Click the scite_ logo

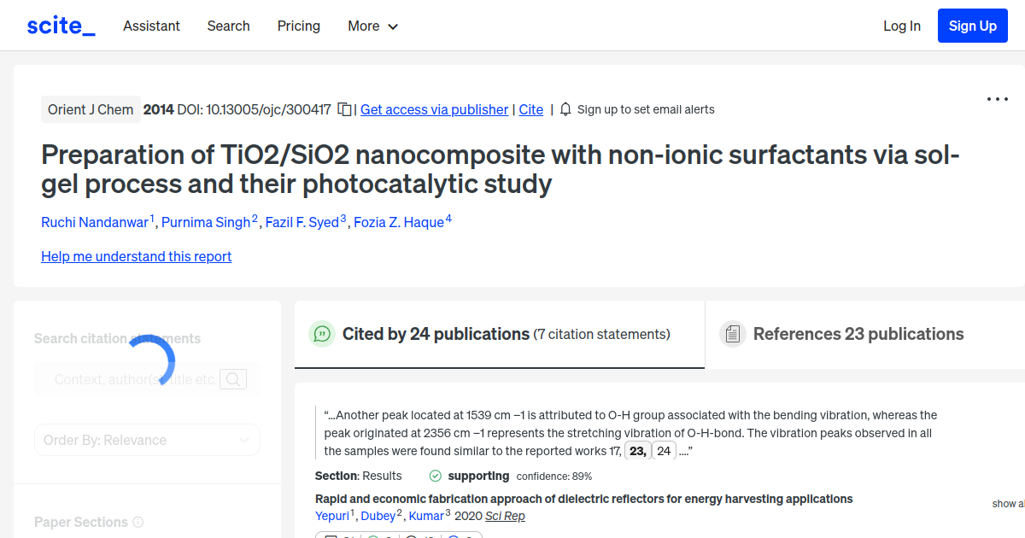(x=61, y=25)
